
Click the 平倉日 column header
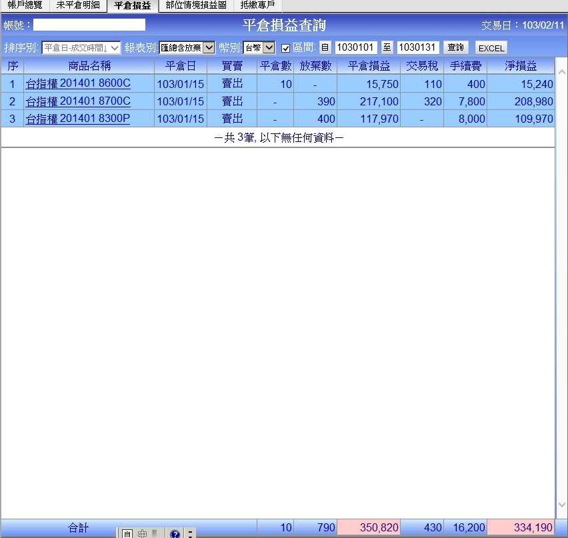(181, 65)
